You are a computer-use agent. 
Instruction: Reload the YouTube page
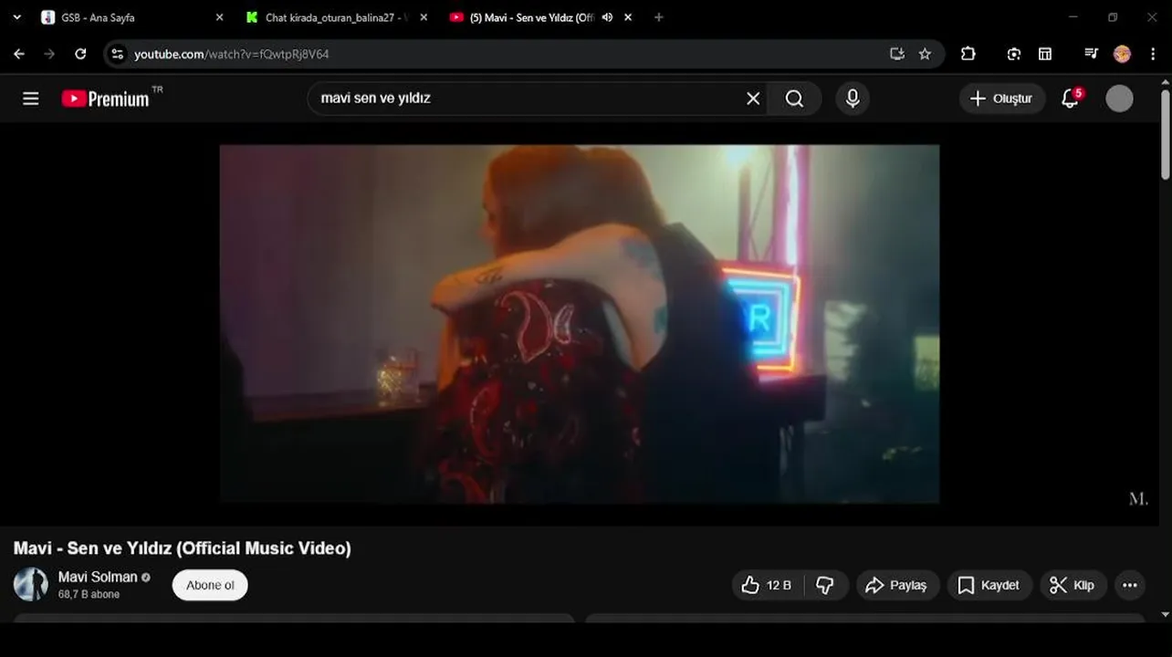tap(80, 54)
